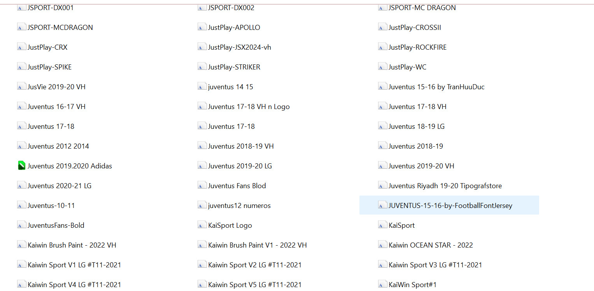The image size is (594, 291).
Task: Click the icon beside Kaiwin Sport V2 LG #T11-2021
Action: pos(202,265)
